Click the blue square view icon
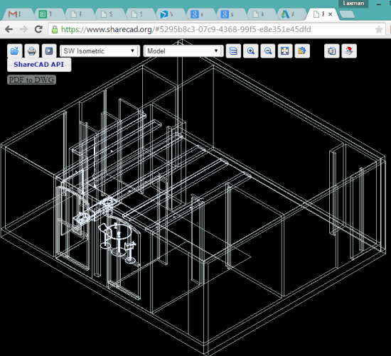This screenshot has width=391, height=356. tap(49, 51)
